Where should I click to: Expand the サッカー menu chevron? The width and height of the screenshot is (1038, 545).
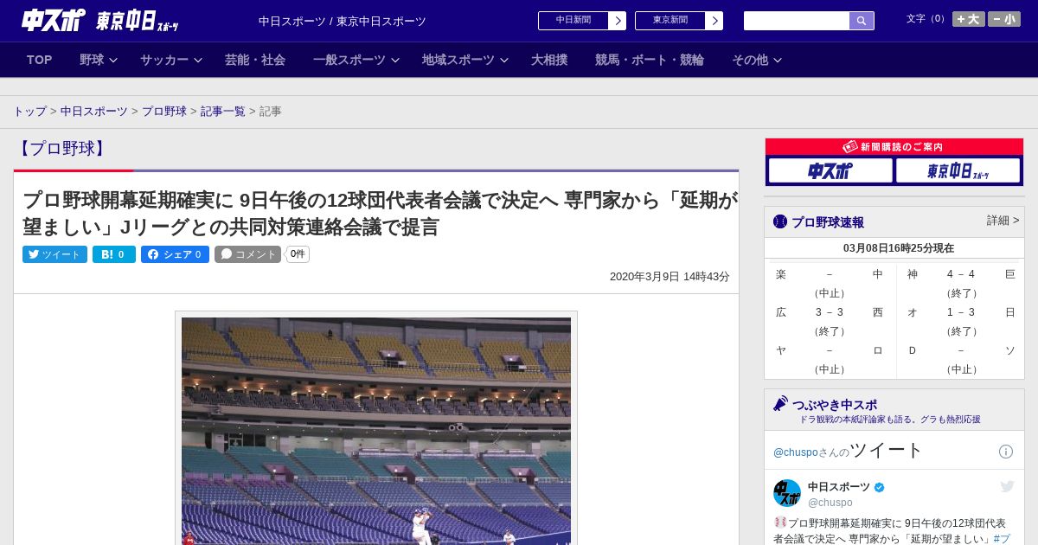click(198, 61)
